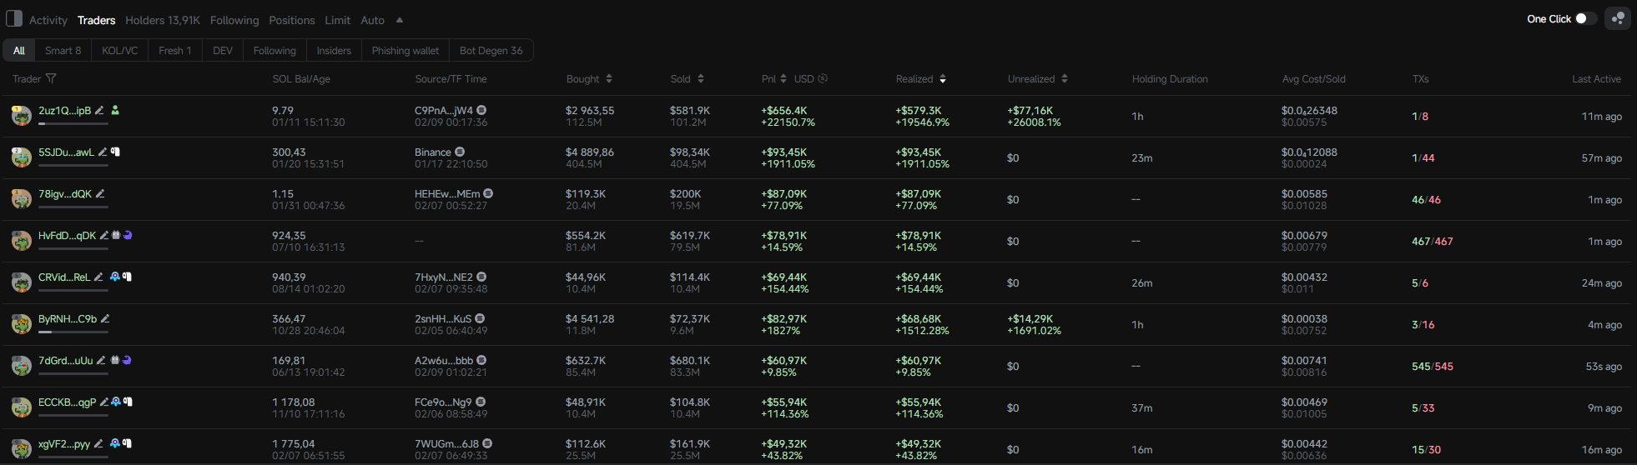Click the green person icon next to 2uz1Q...ipB
Viewport: 1637px width, 465px height.
tap(115, 110)
